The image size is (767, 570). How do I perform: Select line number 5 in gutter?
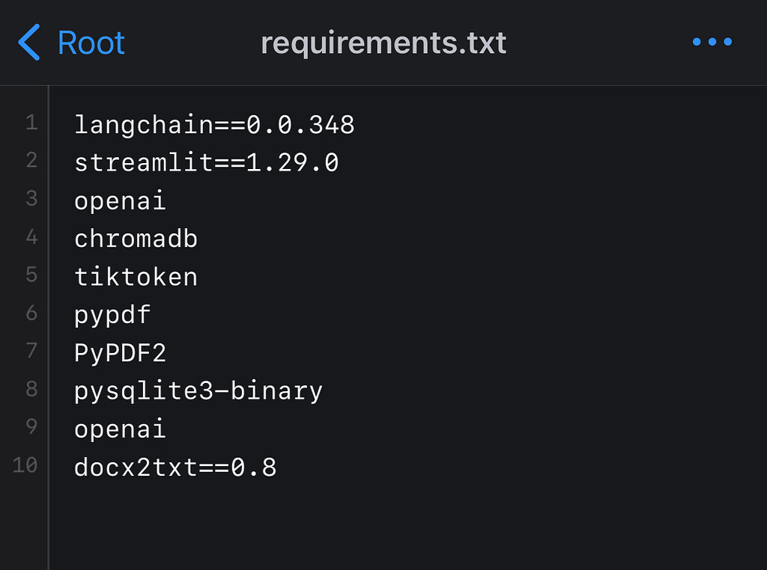pyautogui.click(x=31, y=275)
